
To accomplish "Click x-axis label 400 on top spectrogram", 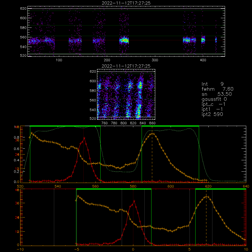I will [x=203, y=60].
